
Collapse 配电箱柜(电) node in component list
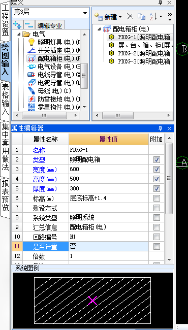(99, 29)
